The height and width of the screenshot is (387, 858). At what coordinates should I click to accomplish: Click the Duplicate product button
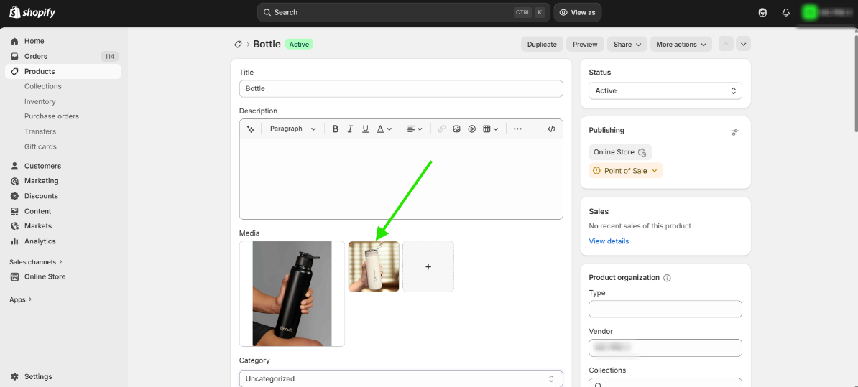coord(542,45)
